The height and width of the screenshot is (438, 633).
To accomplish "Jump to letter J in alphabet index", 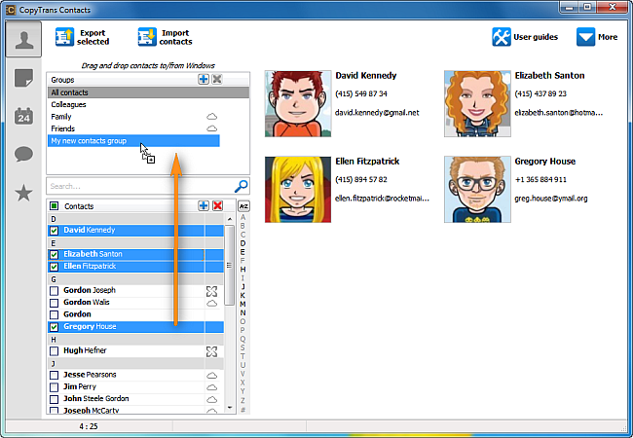I will click(242, 287).
